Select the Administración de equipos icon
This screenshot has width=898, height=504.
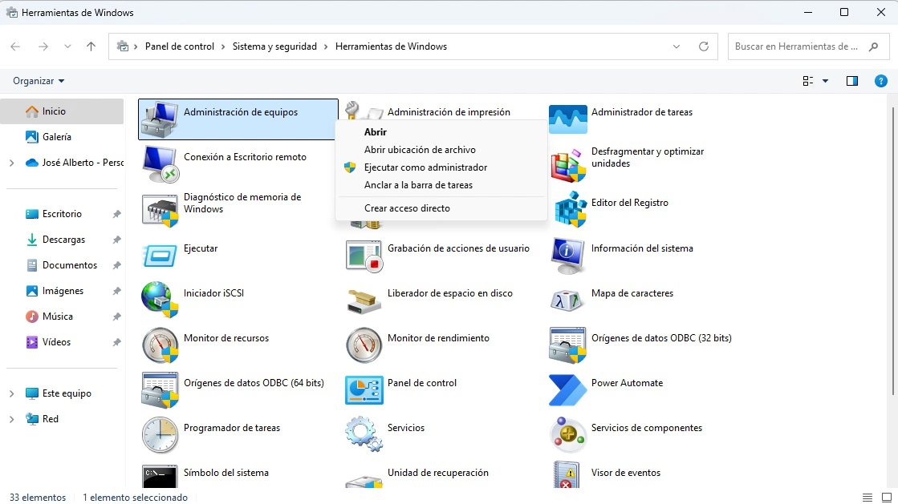[159, 119]
